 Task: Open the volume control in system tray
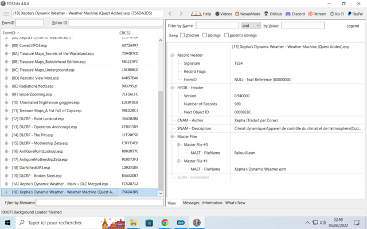tap(323, 223)
